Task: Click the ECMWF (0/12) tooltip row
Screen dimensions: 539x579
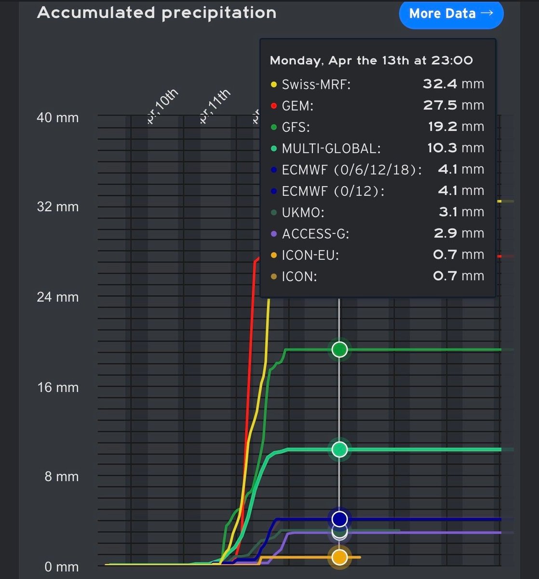Action: tap(377, 191)
